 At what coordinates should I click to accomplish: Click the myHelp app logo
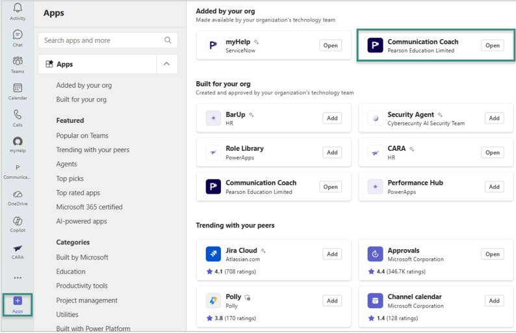(x=213, y=45)
